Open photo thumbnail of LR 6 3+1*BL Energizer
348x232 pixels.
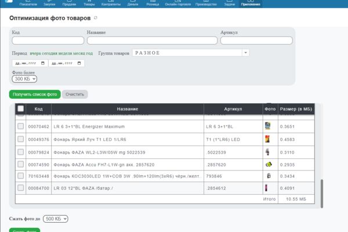coord(267,126)
